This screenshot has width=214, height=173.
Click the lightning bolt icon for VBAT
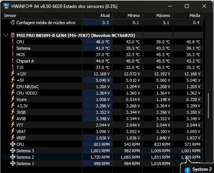pyautogui.click(x=13, y=131)
